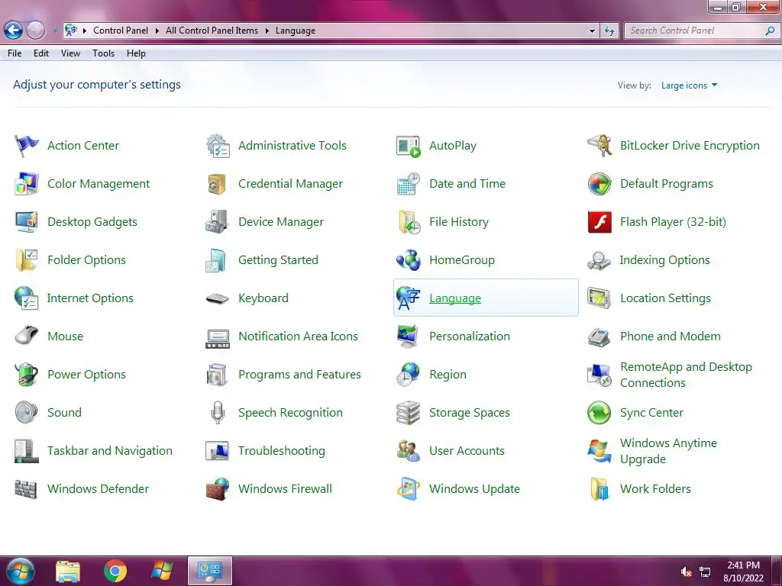Screen dimensions: 782x586
Task: Open Phone and Modem link
Action: click(671, 336)
